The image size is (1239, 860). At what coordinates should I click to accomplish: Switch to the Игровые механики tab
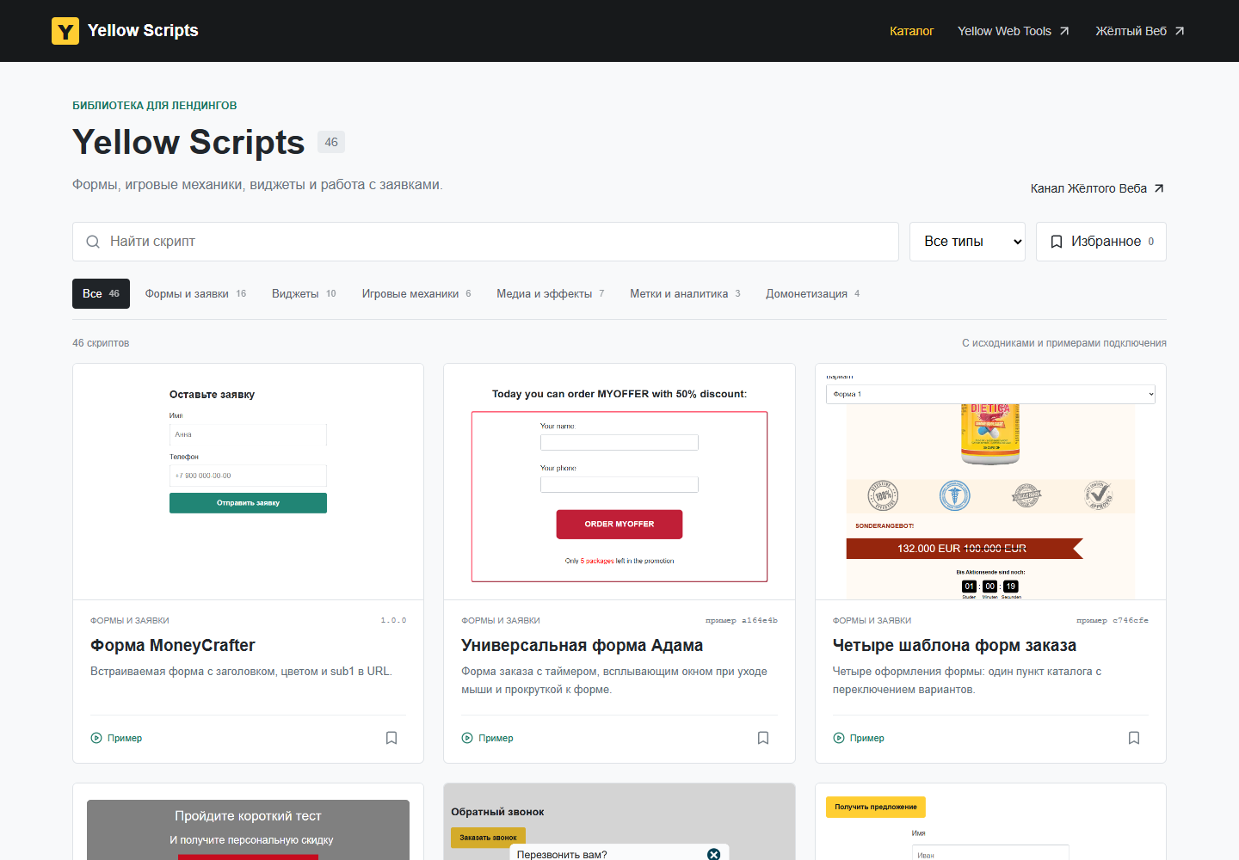tap(416, 293)
